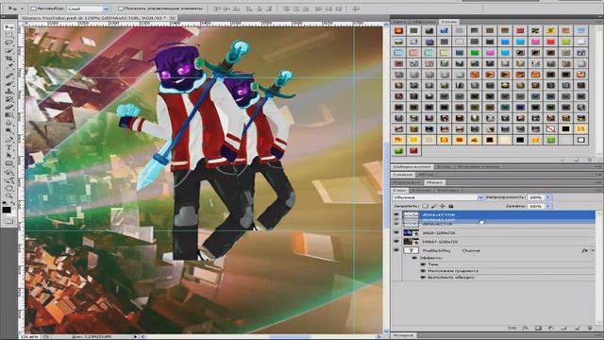Create a new adjustment layer

click(x=551, y=328)
